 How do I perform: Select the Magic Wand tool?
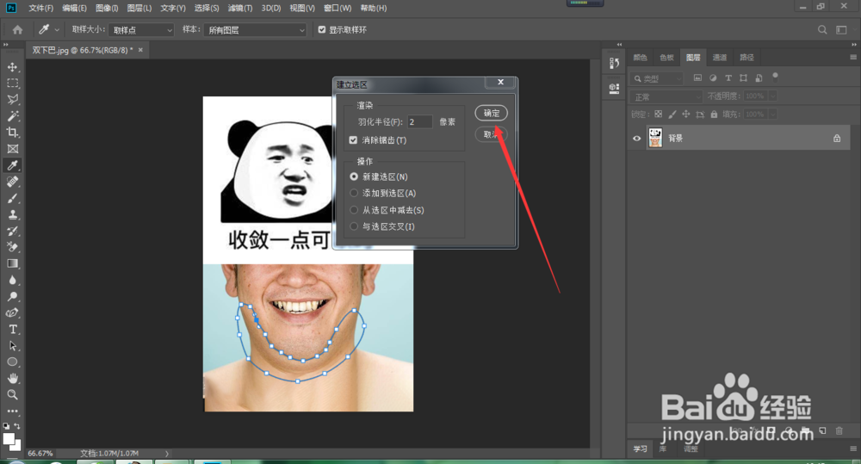tap(13, 116)
